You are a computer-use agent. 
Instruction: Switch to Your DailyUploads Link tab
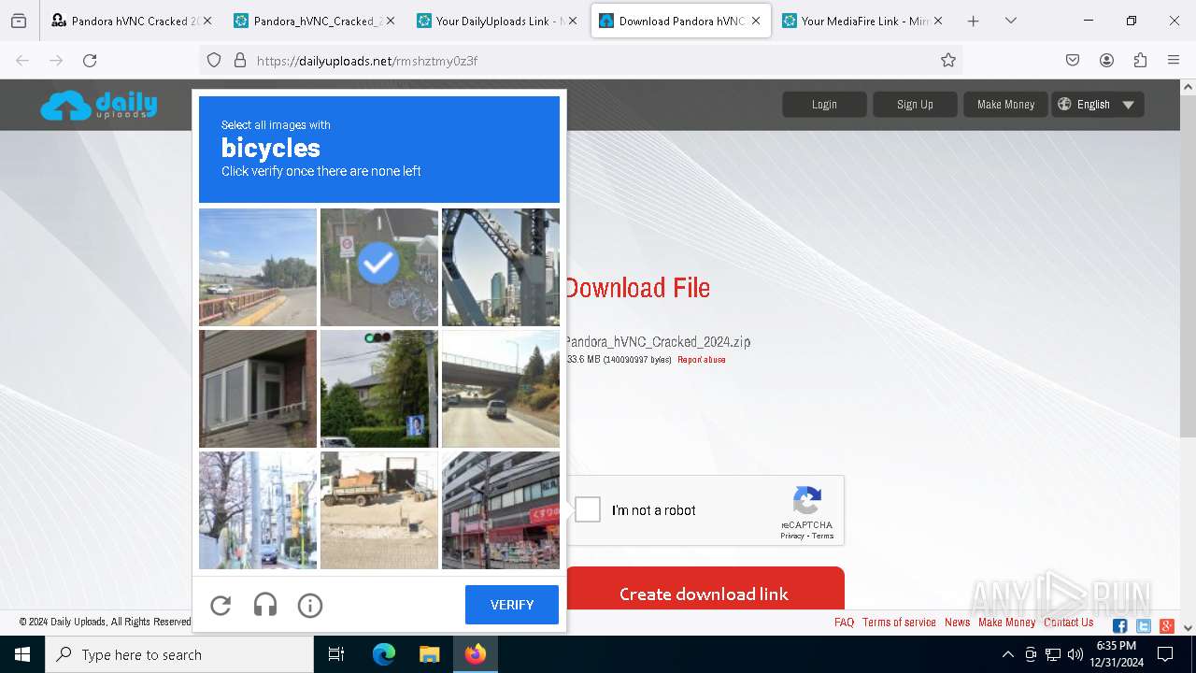497,21
